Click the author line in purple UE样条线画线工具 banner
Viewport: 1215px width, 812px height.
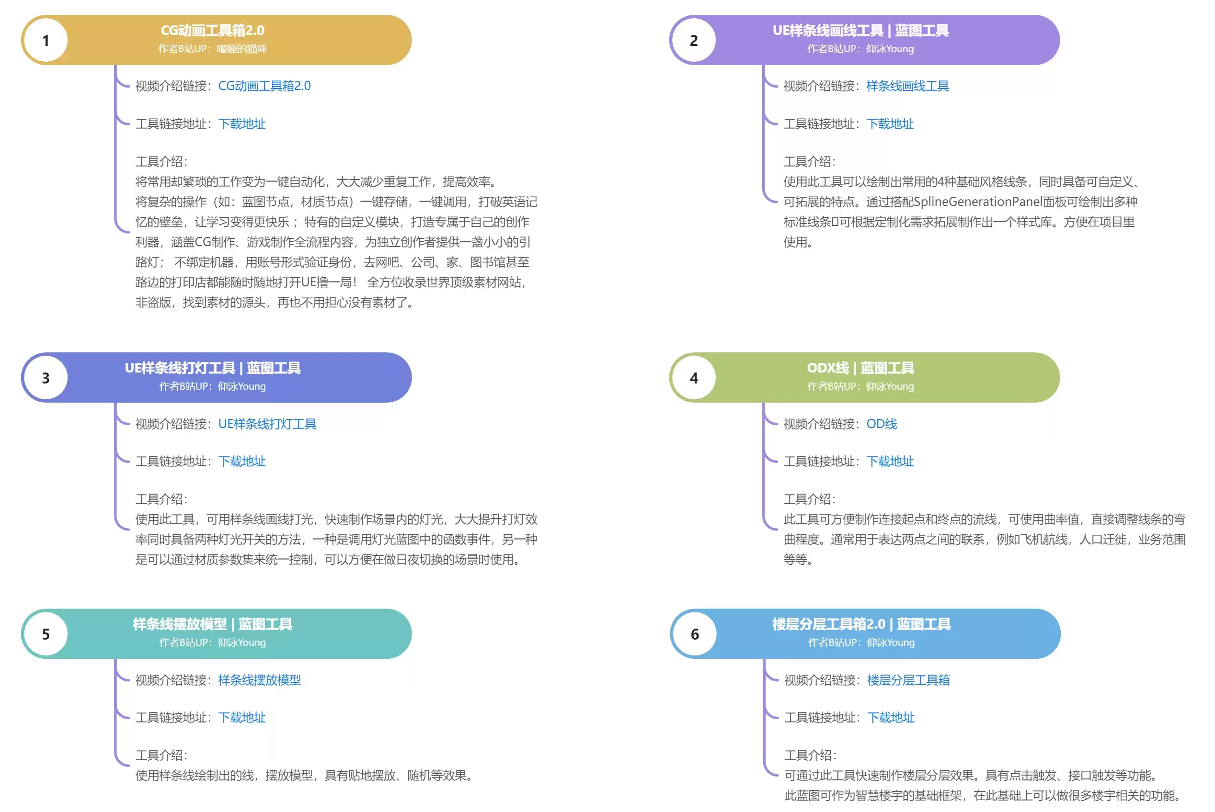pos(860,49)
